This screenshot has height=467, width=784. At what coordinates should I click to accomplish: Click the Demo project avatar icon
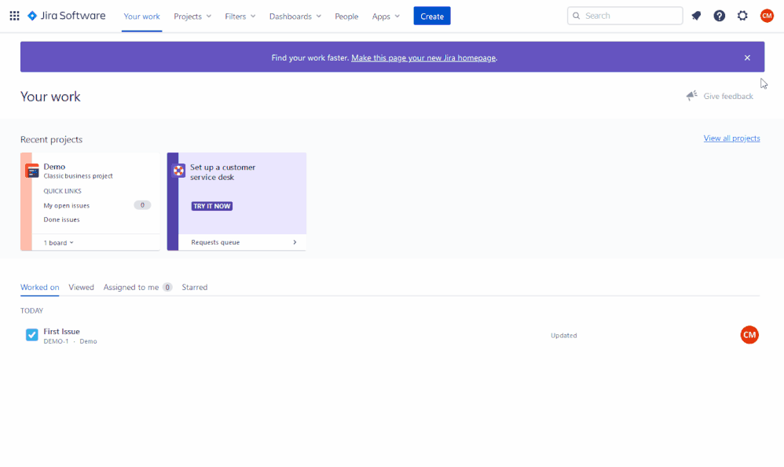pyautogui.click(x=32, y=170)
